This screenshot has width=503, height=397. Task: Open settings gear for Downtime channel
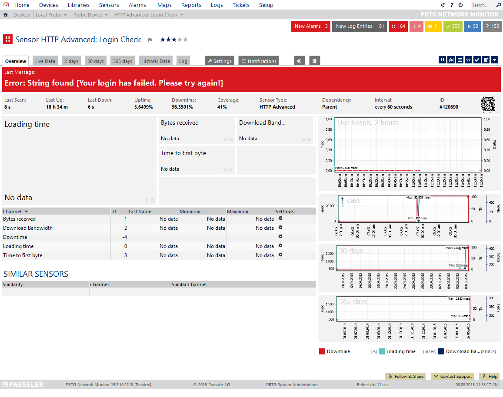pos(280,236)
